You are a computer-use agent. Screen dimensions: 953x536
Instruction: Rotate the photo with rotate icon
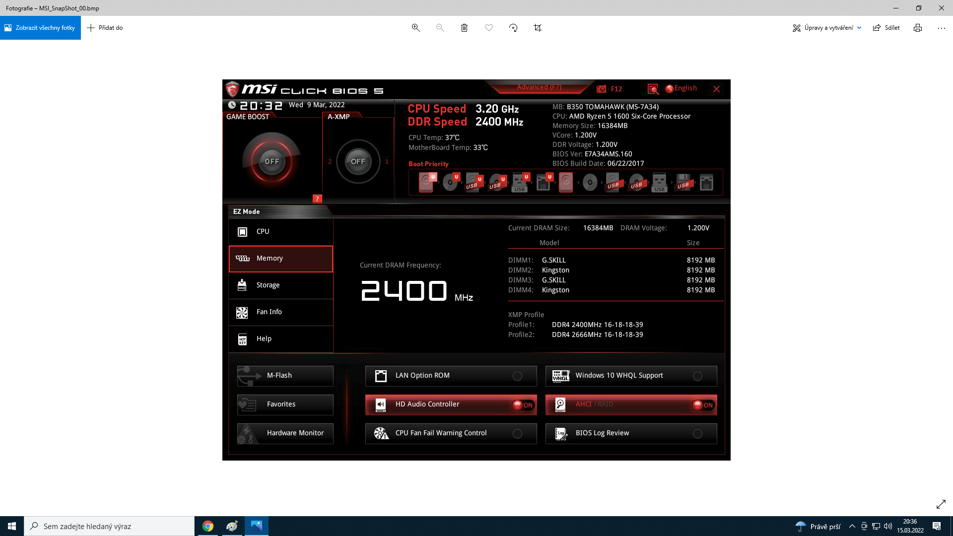point(513,28)
